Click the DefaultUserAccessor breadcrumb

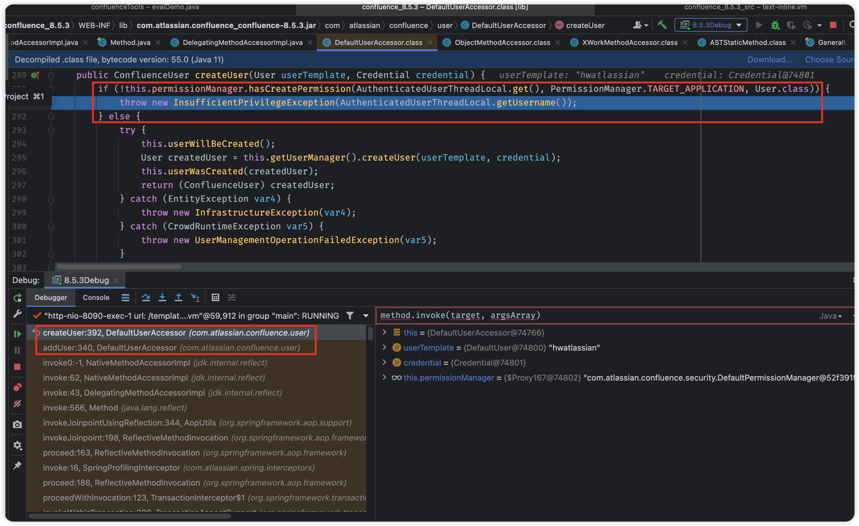coord(504,25)
